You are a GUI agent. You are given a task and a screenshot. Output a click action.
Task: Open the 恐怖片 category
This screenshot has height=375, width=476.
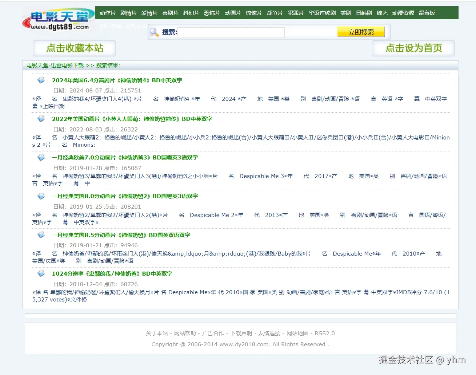[212, 13]
